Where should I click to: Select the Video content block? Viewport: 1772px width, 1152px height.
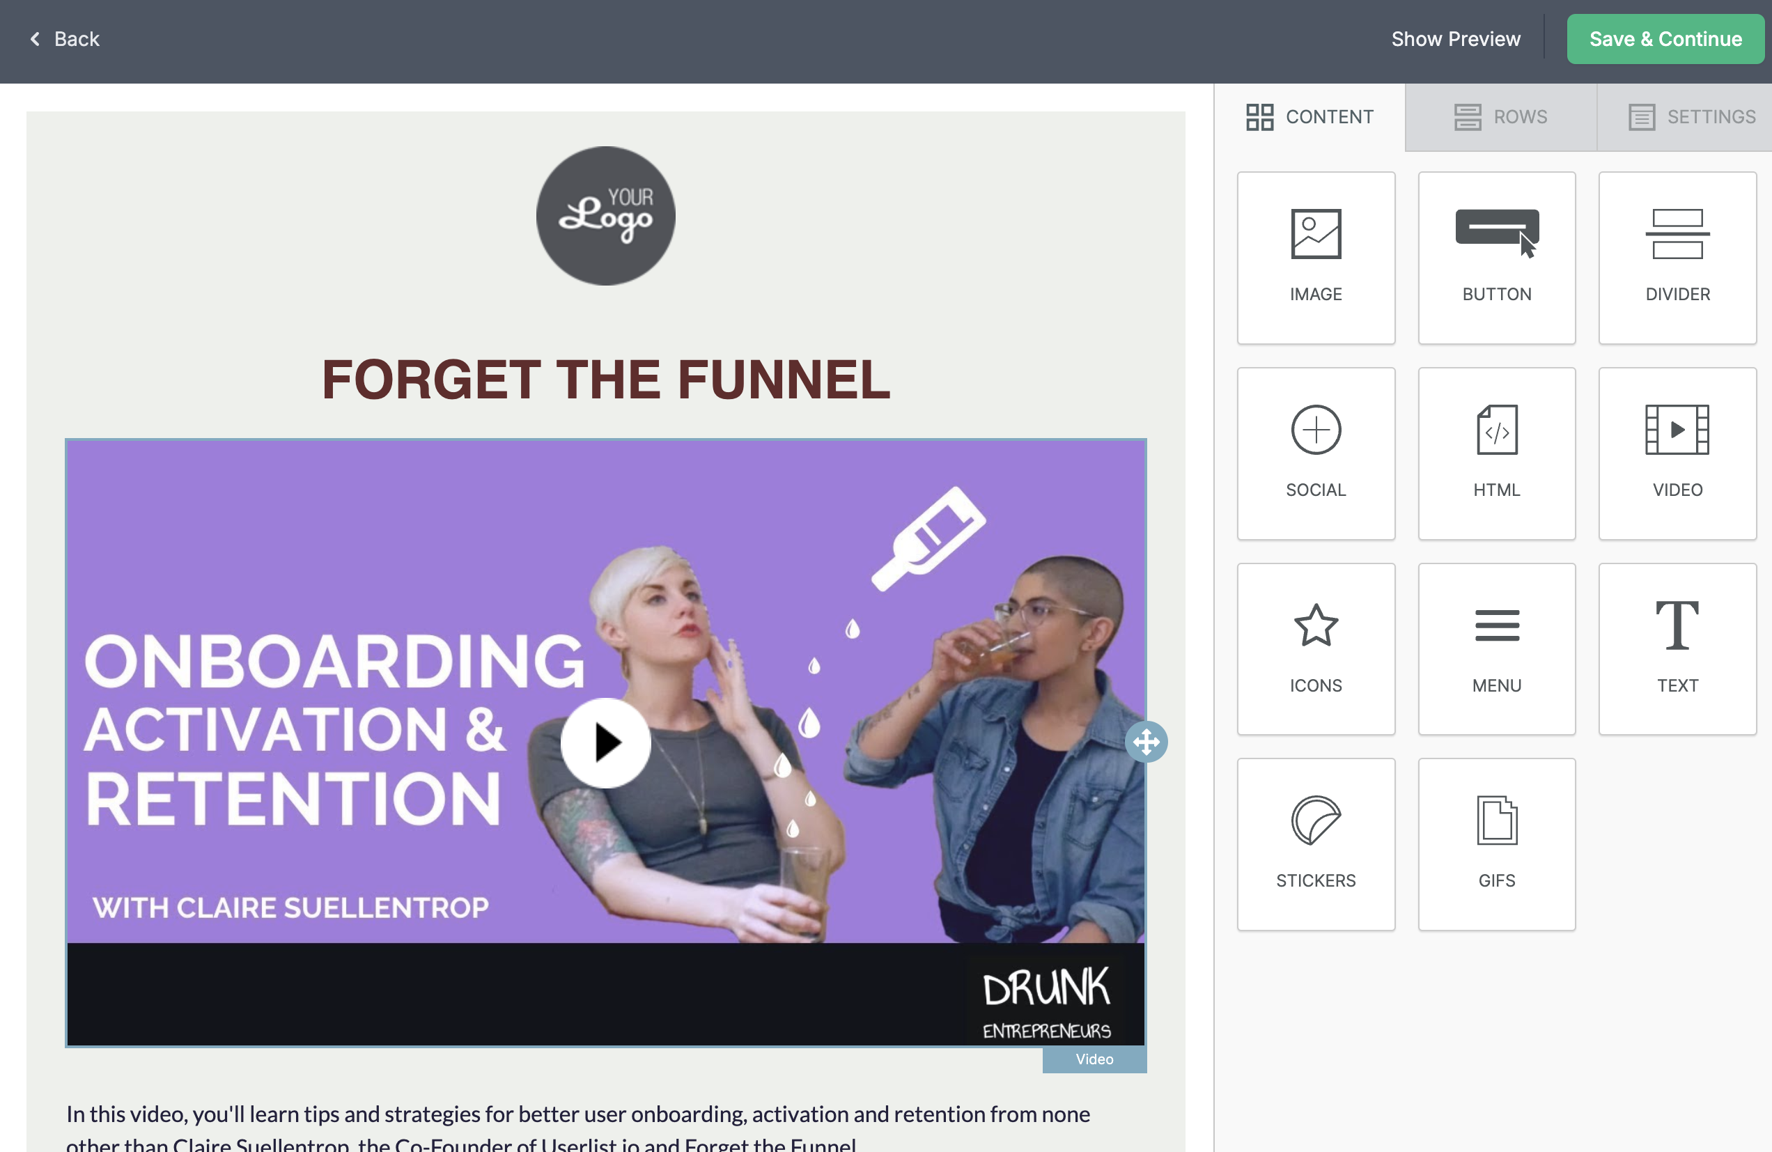point(1677,453)
